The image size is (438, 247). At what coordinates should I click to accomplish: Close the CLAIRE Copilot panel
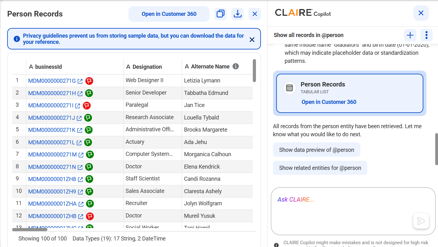pos(421,13)
